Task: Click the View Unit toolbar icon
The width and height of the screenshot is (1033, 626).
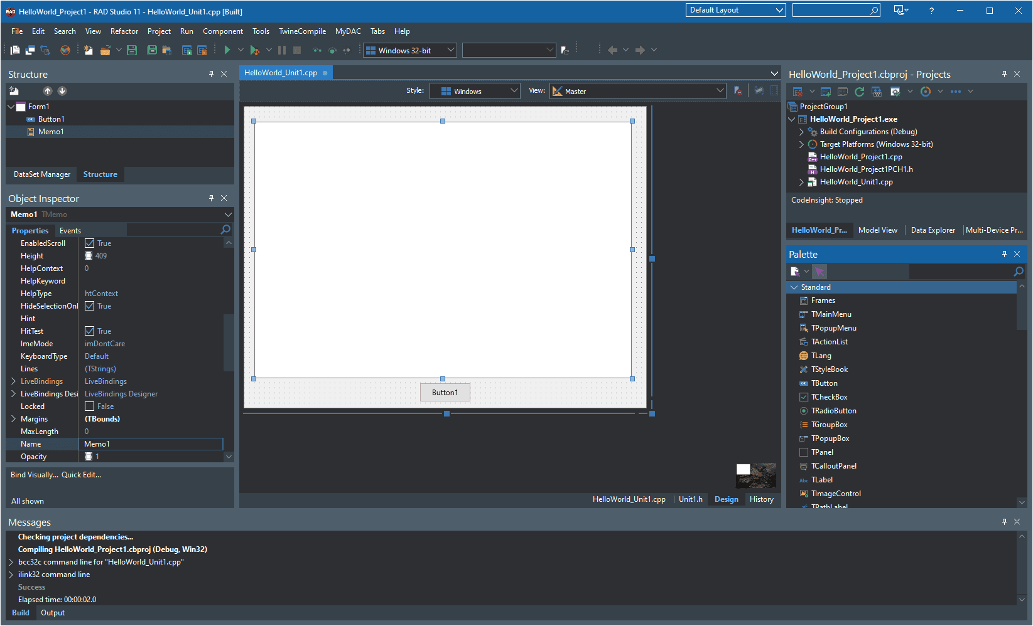Action: click(x=15, y=50)
